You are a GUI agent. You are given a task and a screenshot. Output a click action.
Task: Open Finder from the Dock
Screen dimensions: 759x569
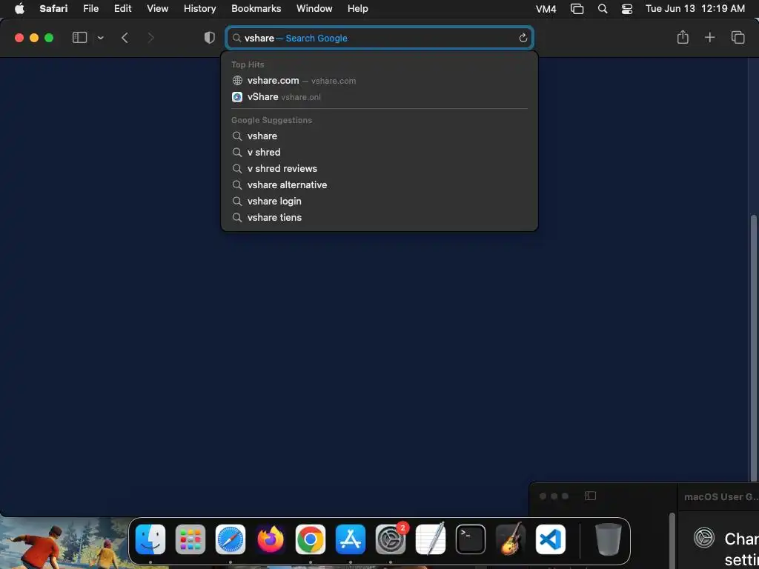click(x=150, y=539)
